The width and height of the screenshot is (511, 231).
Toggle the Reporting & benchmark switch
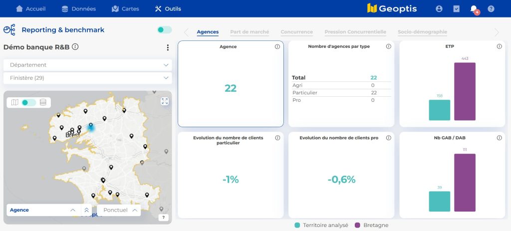pos(164,30)
